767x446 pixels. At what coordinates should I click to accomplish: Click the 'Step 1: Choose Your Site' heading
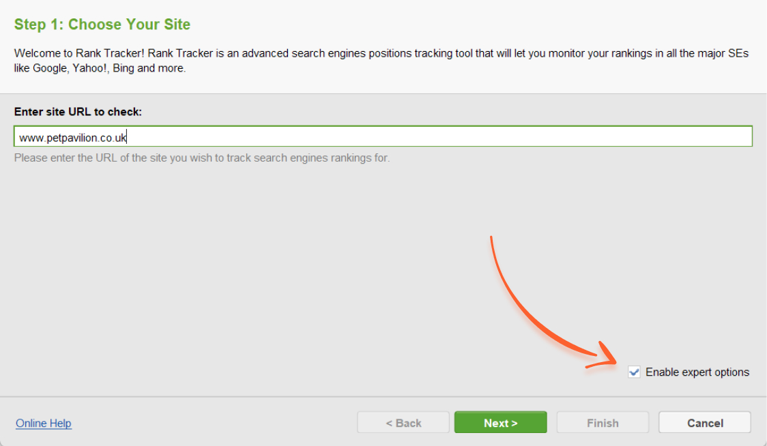click(x=102, y=25)
